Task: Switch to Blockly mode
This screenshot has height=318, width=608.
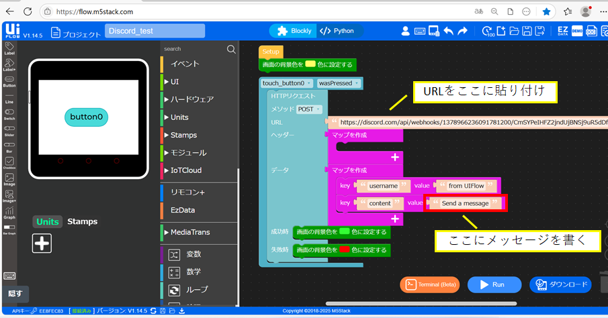Action: (294, 31)
